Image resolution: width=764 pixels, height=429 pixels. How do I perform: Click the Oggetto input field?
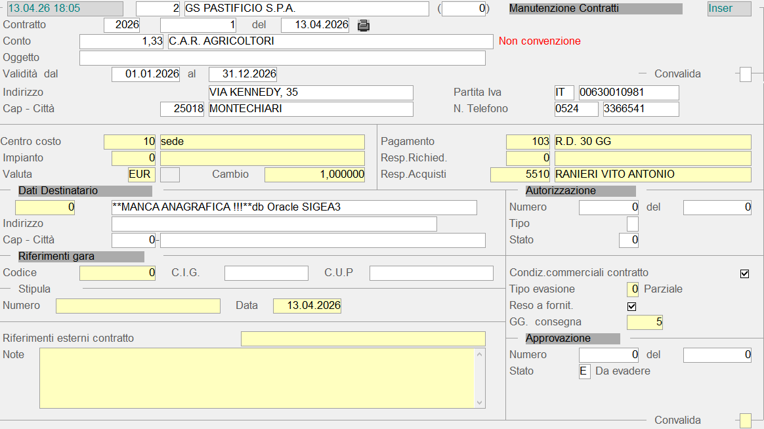[282, 58]
